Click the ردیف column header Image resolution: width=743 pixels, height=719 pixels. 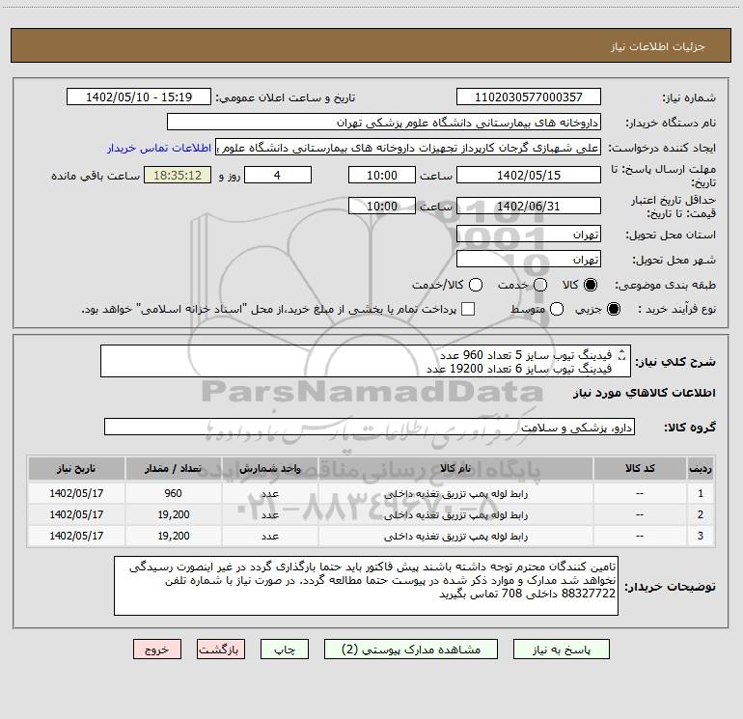pyautogui.click(x=701, y=468)
